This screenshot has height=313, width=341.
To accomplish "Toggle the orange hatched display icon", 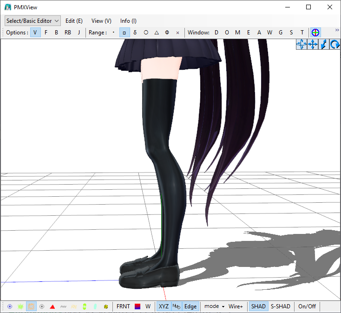I will (x=31, y=306).
